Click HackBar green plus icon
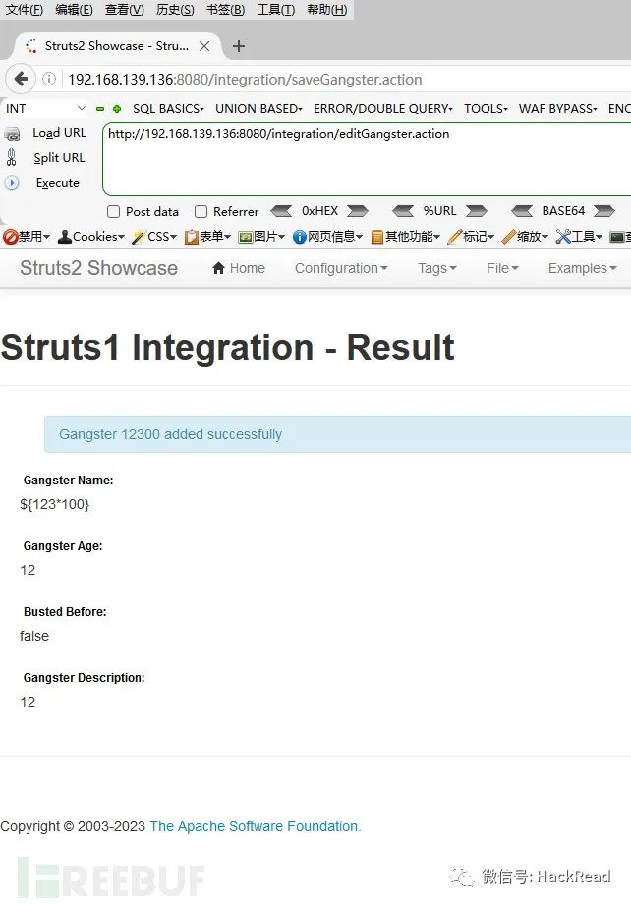The width and height of the screenshot is (631, 905). (117, 108)
